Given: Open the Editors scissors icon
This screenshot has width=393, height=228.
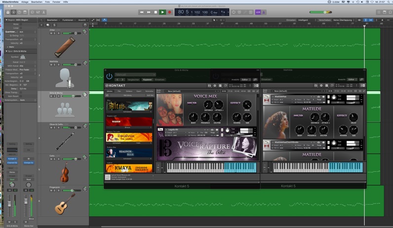Looking at the screenshot, I should (x=43, y=12).
